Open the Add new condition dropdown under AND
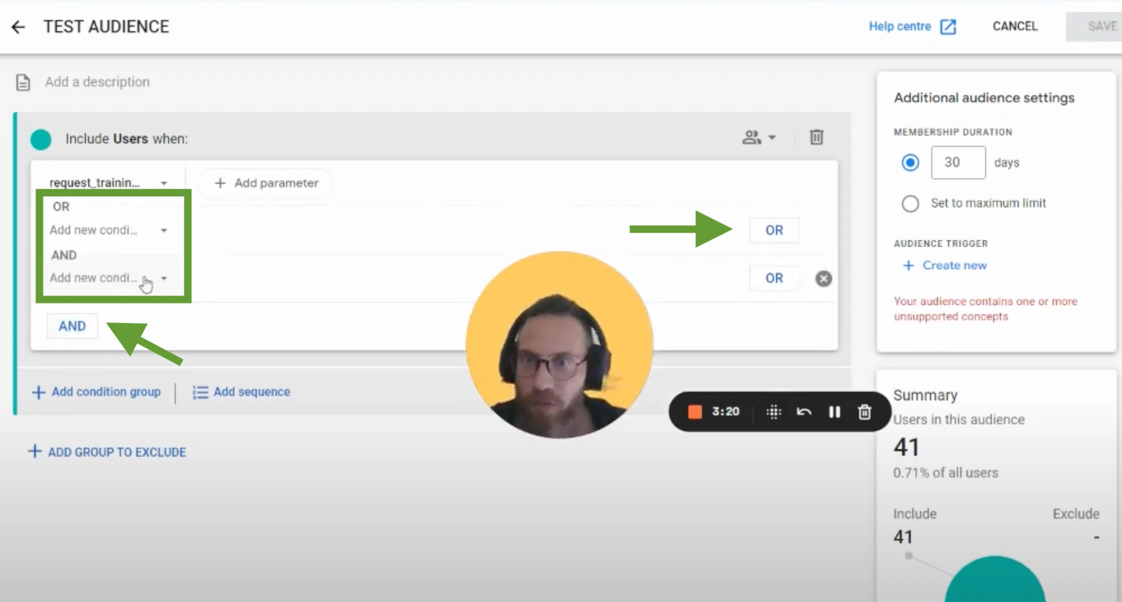This screenshot has height=602, width=1122. tap(108, 278)
